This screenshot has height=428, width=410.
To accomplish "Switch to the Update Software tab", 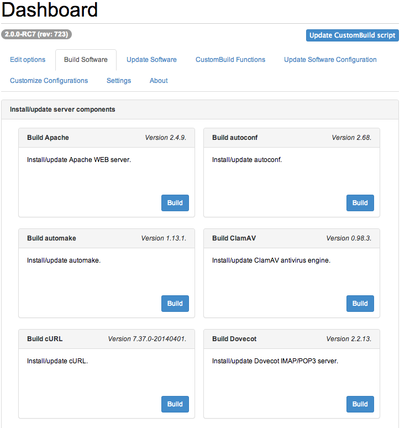I will (x=151, y=60).
